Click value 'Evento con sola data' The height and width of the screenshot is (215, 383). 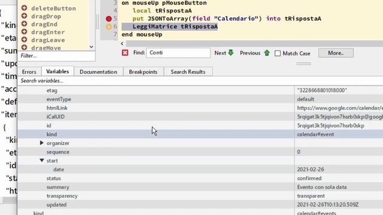322,187
